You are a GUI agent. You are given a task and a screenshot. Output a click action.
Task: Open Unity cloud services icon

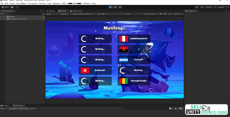pos(12,7)
